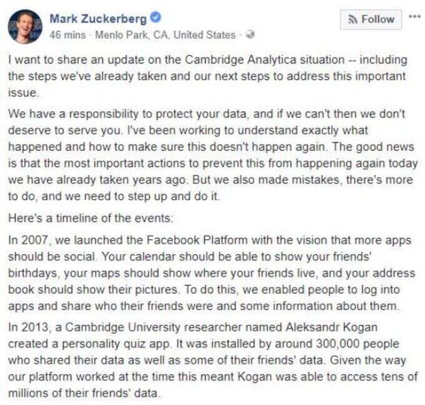Click the words 'But we also made mistakes'
The image size is (425, 405).
pos(266,180)
